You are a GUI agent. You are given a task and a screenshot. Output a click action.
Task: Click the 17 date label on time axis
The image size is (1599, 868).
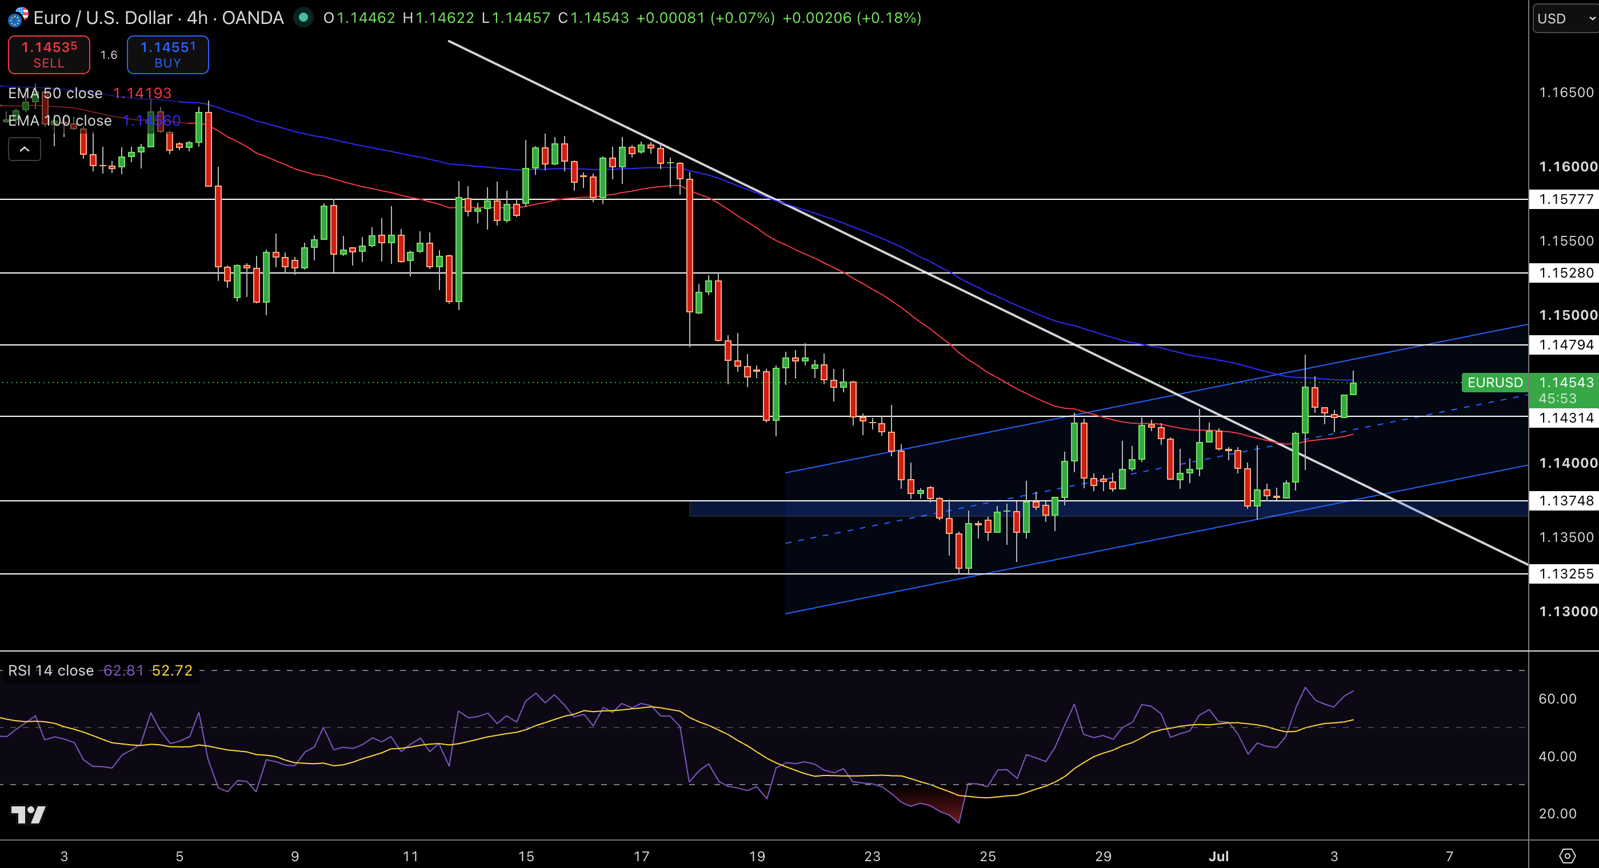tap(641, 856)
